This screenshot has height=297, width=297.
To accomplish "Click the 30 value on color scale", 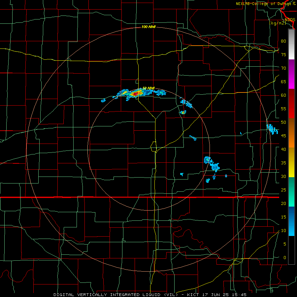I will (283, 176).
